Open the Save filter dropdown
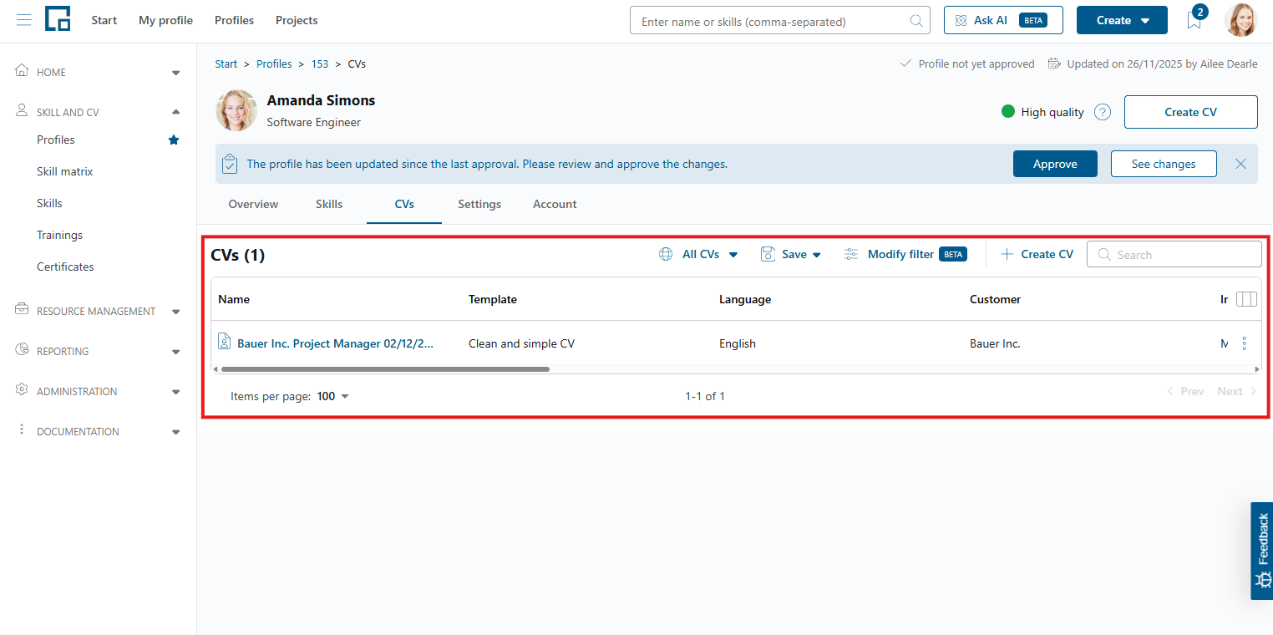This screenshot has height=635, width=1273. coord(791,254)
